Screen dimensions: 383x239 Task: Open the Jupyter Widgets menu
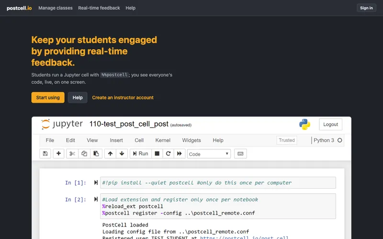point(191,140)
